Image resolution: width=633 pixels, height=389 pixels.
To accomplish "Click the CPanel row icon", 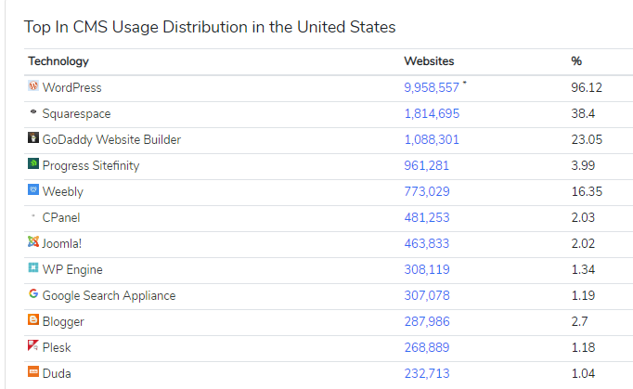I will click(33, 215).
